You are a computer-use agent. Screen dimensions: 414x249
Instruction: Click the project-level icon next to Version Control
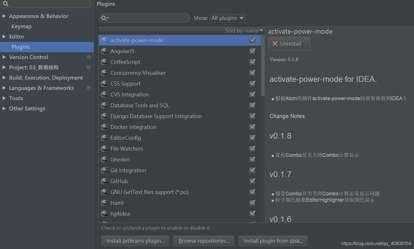[x=89, y=57]
